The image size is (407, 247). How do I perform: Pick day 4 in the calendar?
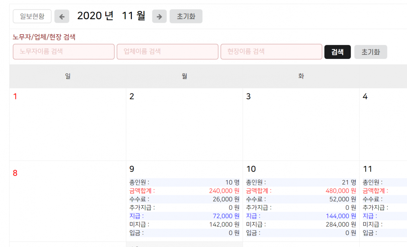pyautogui.click(x=365, y=97)
